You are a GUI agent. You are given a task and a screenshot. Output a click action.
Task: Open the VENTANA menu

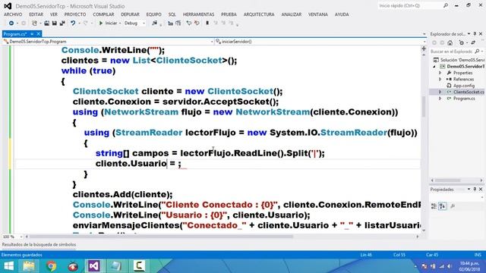tap(318, 14)
